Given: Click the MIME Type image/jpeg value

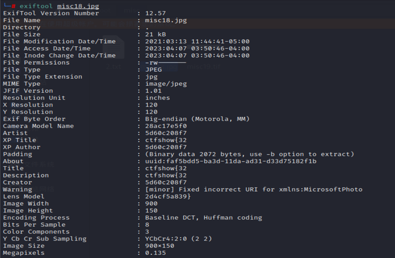Looking at the screenshot, I should [166, 84].
